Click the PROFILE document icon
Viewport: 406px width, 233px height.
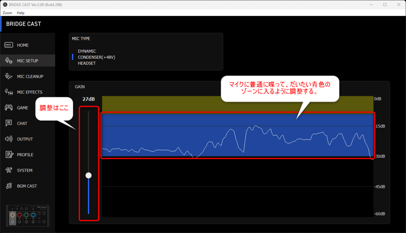(9, 155)
